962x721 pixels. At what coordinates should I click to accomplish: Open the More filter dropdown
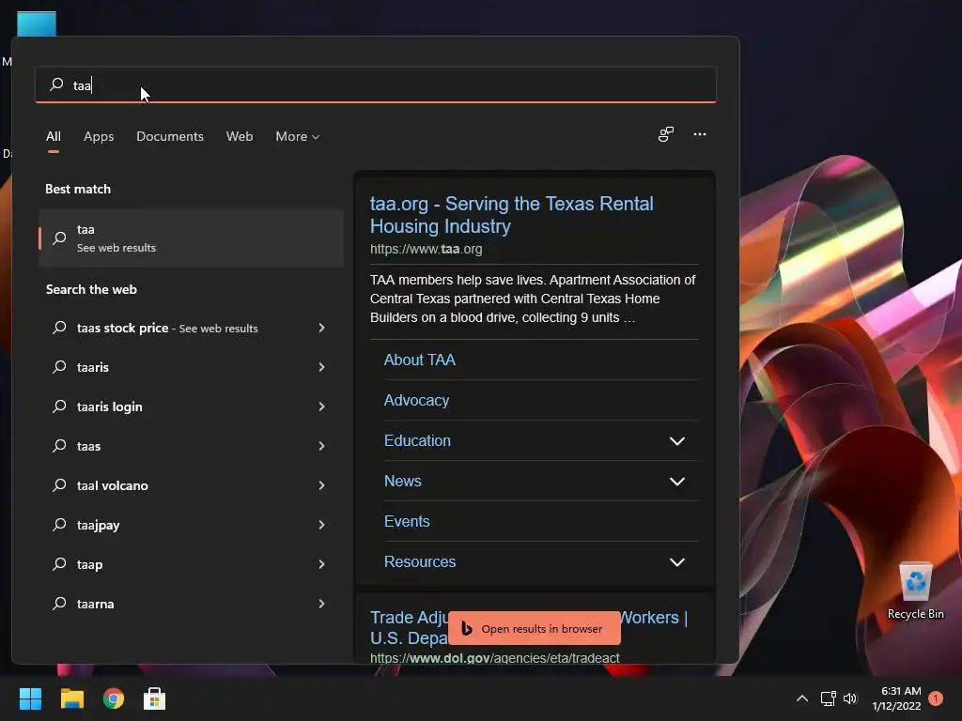coord(298,136)
